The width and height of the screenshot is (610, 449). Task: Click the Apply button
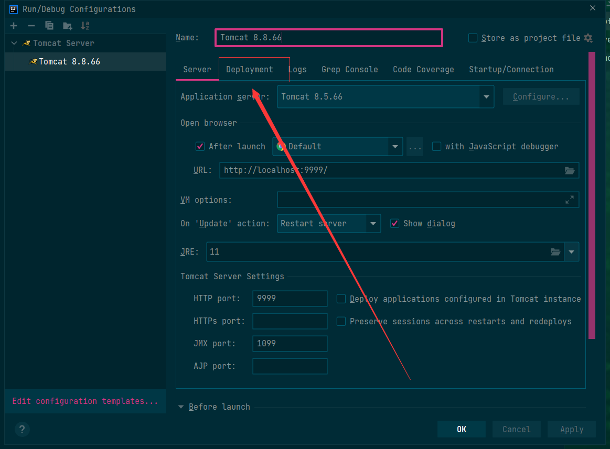pos(572,429)
